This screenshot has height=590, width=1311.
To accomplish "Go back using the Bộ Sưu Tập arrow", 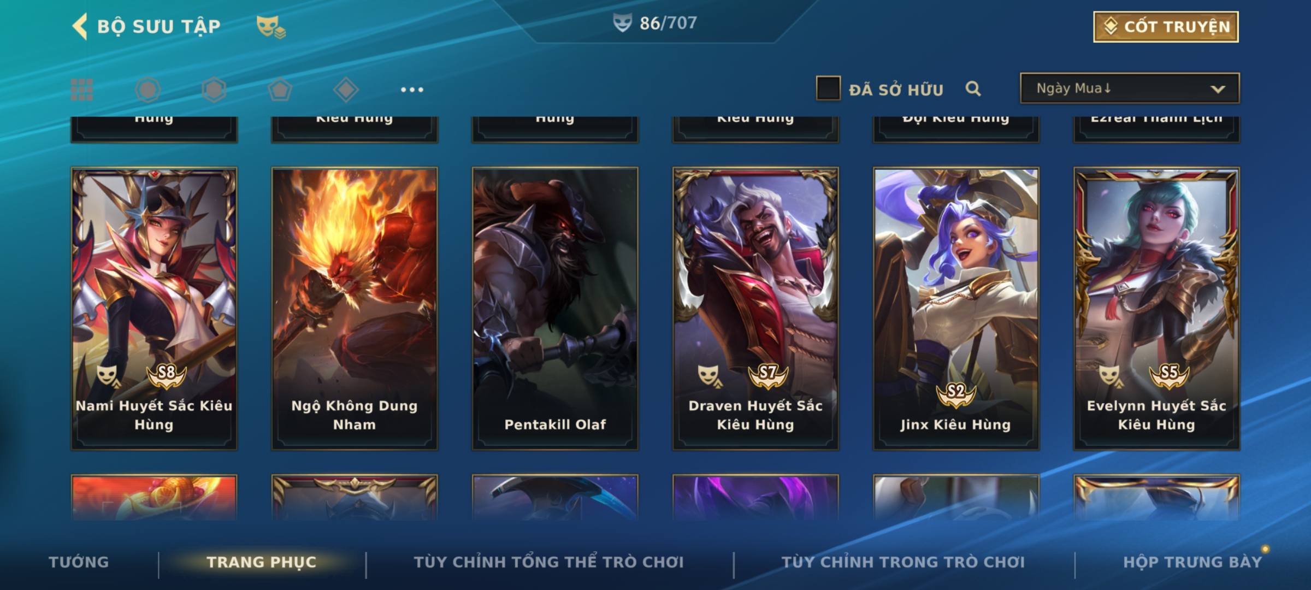I will [x=80, y=27].
